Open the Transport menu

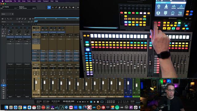(46, 1)
